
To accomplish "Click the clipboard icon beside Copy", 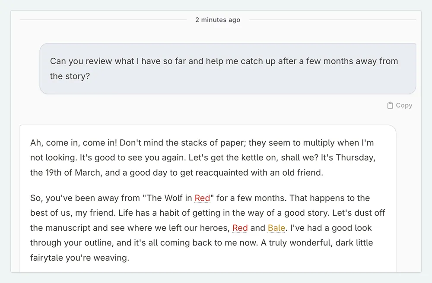I will tap(390, 105).
